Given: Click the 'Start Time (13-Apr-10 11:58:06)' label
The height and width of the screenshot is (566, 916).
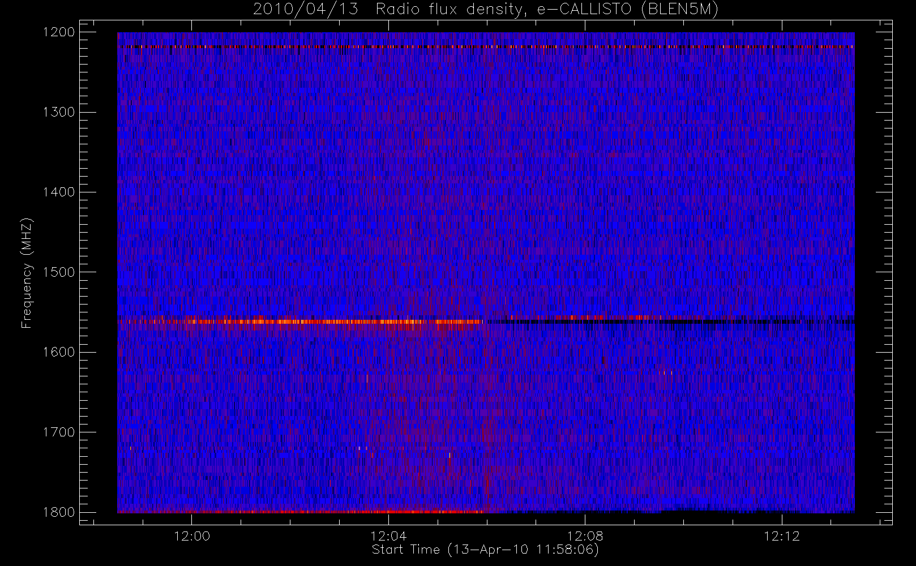Looking at the screenshot, I should pos(485,550).
